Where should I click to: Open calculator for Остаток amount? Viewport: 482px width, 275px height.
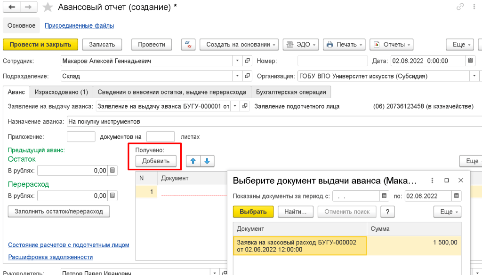(x=112, y=171)
